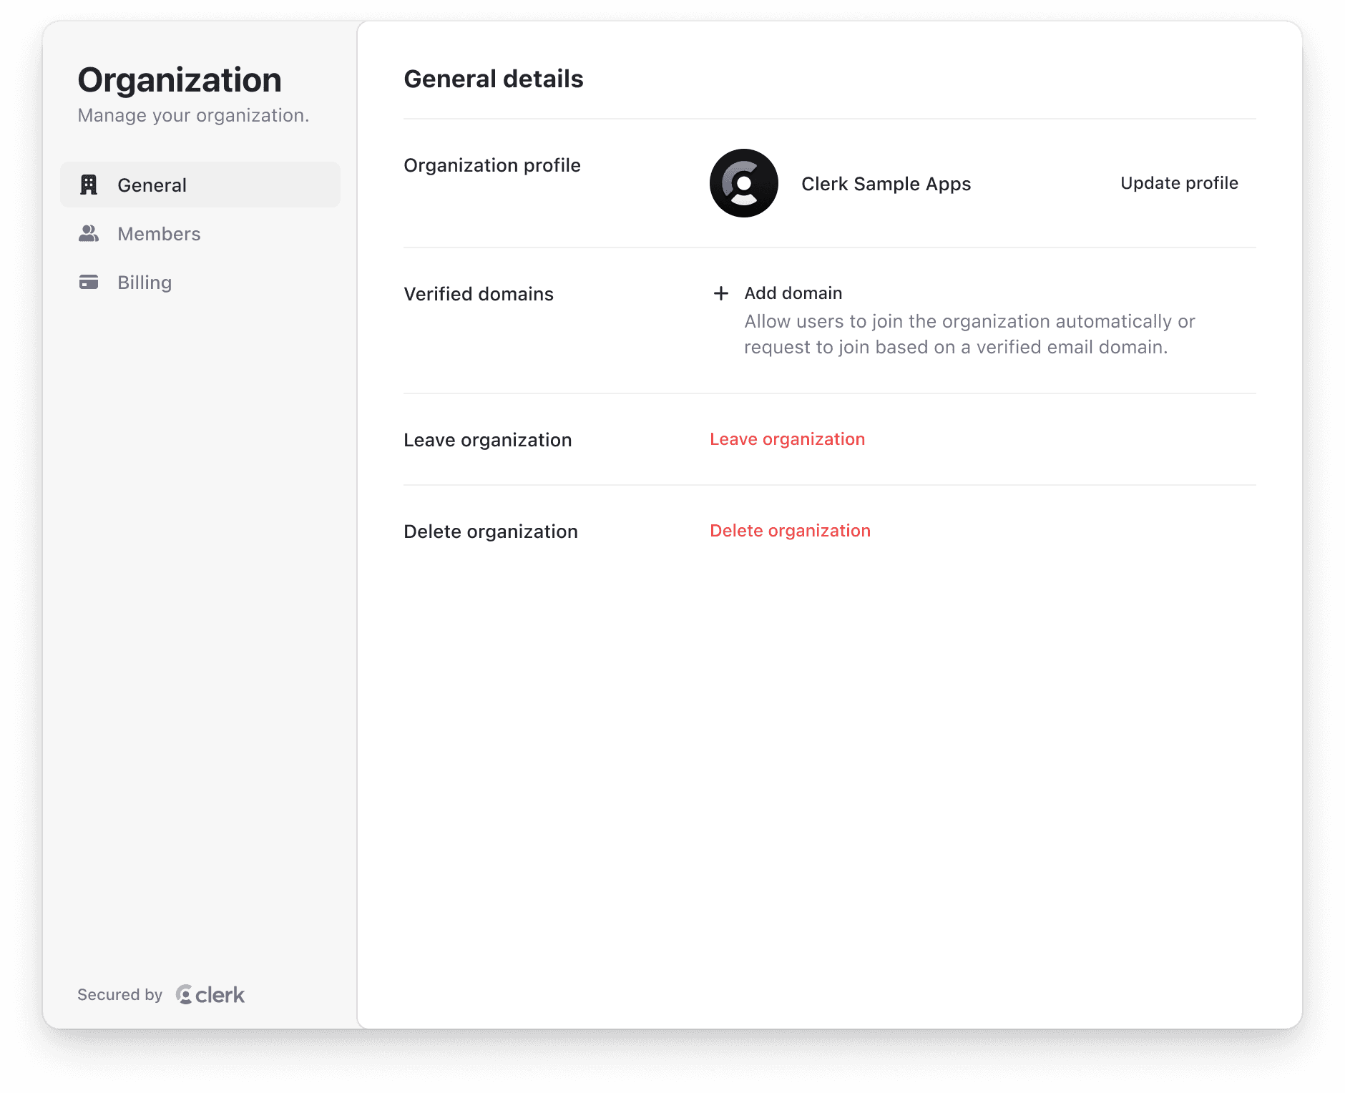This screenshot has height=1093, width=1345.
Task: Click the Organization profile row label
Action: click(492, 165)
